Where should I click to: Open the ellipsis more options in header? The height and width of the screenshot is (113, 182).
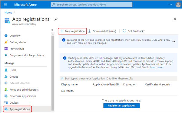click(x=170, y=5)
